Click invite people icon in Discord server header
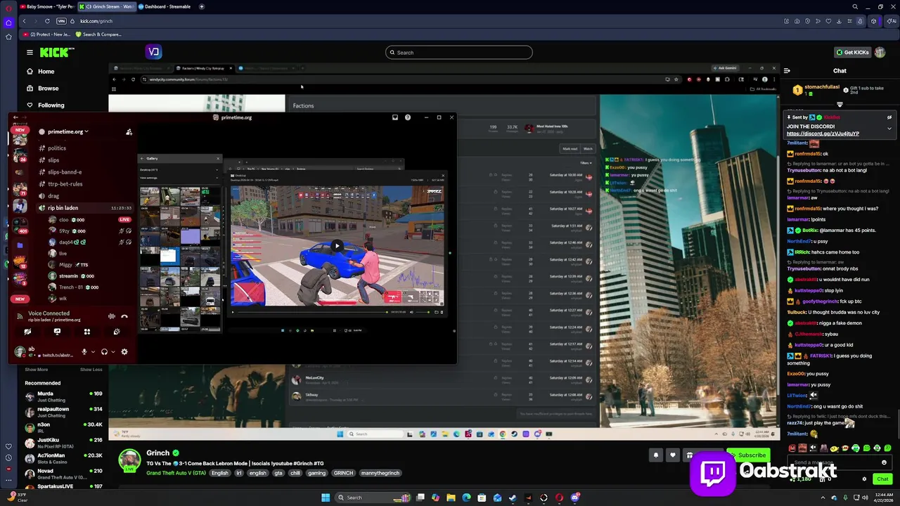Viewport: 900px width, 506px height. 129,131
